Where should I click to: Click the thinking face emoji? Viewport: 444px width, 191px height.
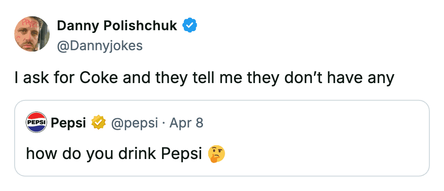(x=217, y=153)
